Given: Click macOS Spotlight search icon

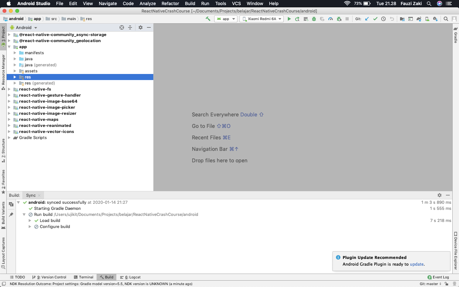Looking at the screenshot, I should coord(429,4).
